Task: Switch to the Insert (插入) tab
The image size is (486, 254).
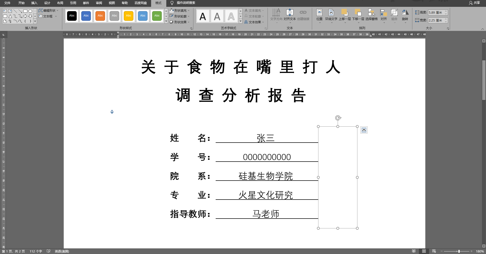Action: (x=34, y=3)
